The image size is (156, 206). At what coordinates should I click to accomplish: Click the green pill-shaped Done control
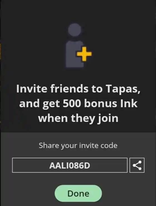[78, 194]
